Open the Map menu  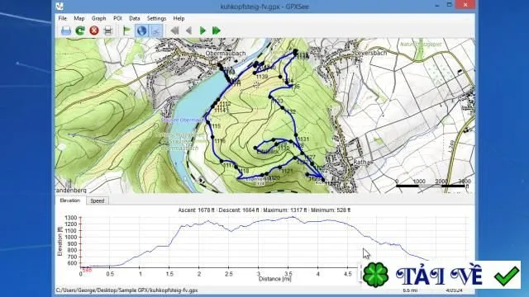(x=79, y=18)
